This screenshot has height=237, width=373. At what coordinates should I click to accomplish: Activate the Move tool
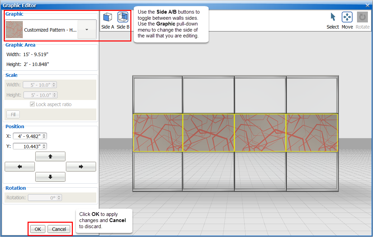click(x=347, y=20)
